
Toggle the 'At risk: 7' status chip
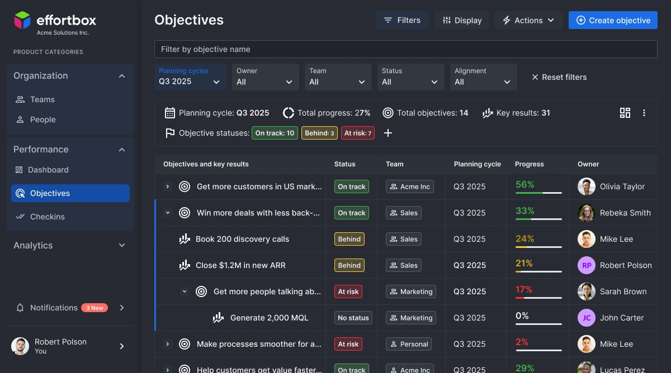click(357, 133)
